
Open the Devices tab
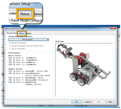28,33
